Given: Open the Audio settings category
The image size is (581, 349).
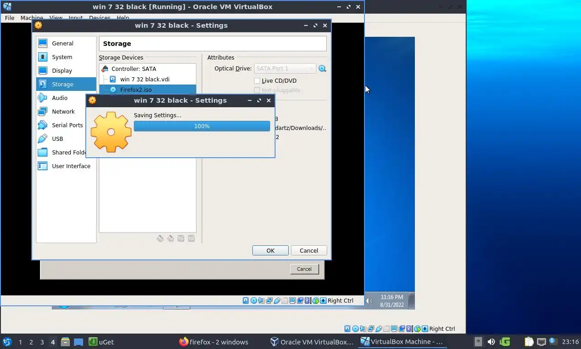Looking at the screenshot, I should click(66, 98).
